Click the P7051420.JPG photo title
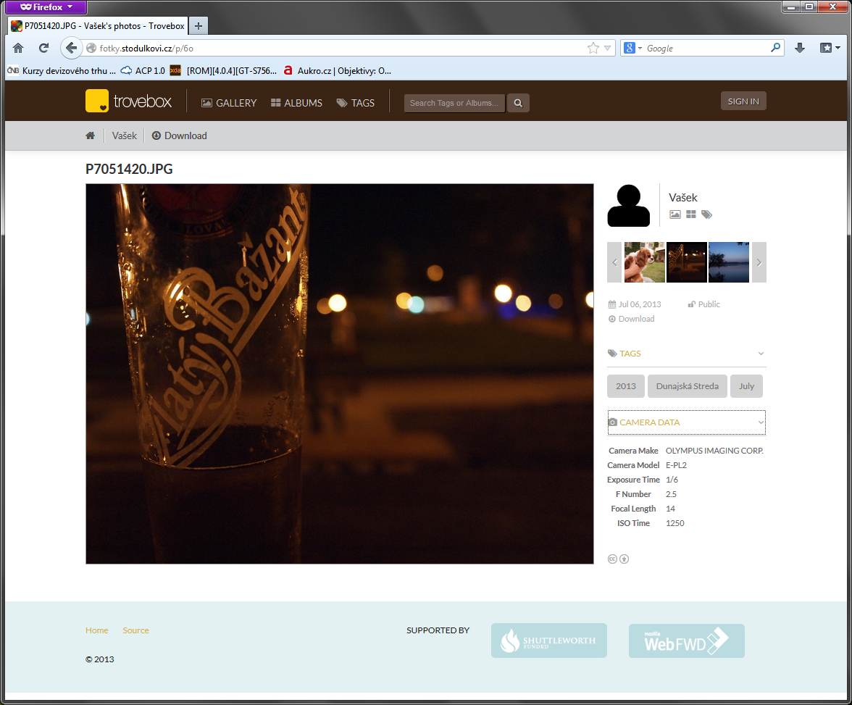This screenshot has height=705, width=852. click(129, 169)
